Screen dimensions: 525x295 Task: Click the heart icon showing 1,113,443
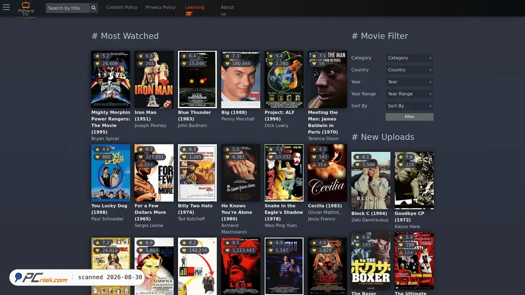pos(228,250)
